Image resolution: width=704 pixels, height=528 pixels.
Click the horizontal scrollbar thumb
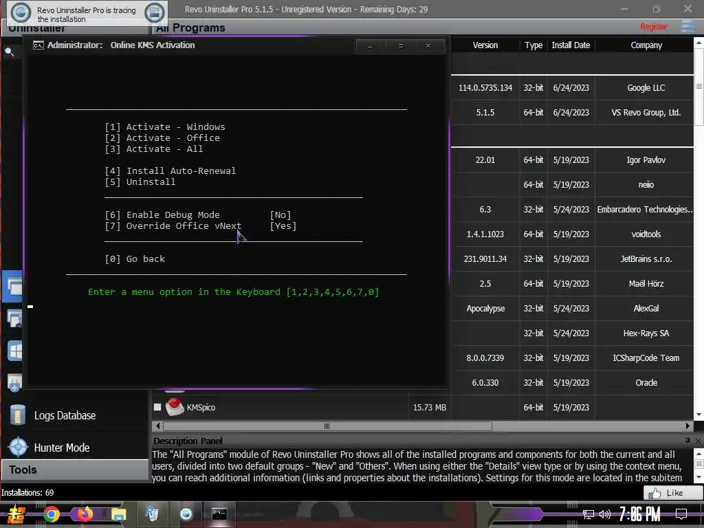tap(327, 426)
